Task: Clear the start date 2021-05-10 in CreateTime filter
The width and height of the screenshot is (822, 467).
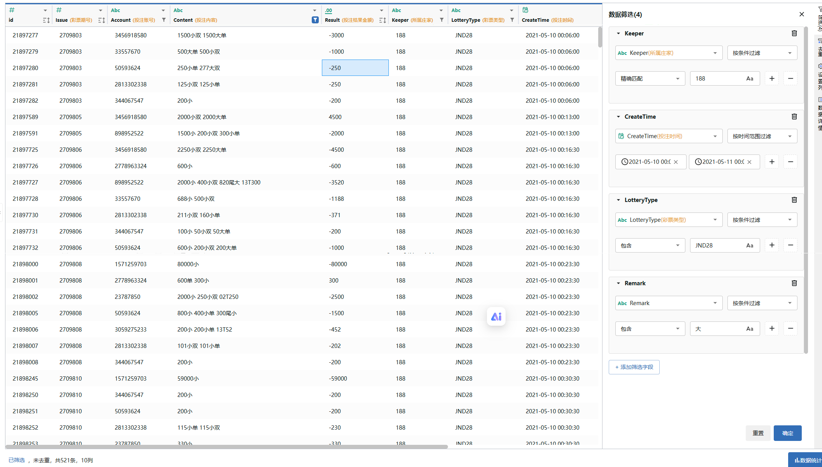Action: click(676, 162)
